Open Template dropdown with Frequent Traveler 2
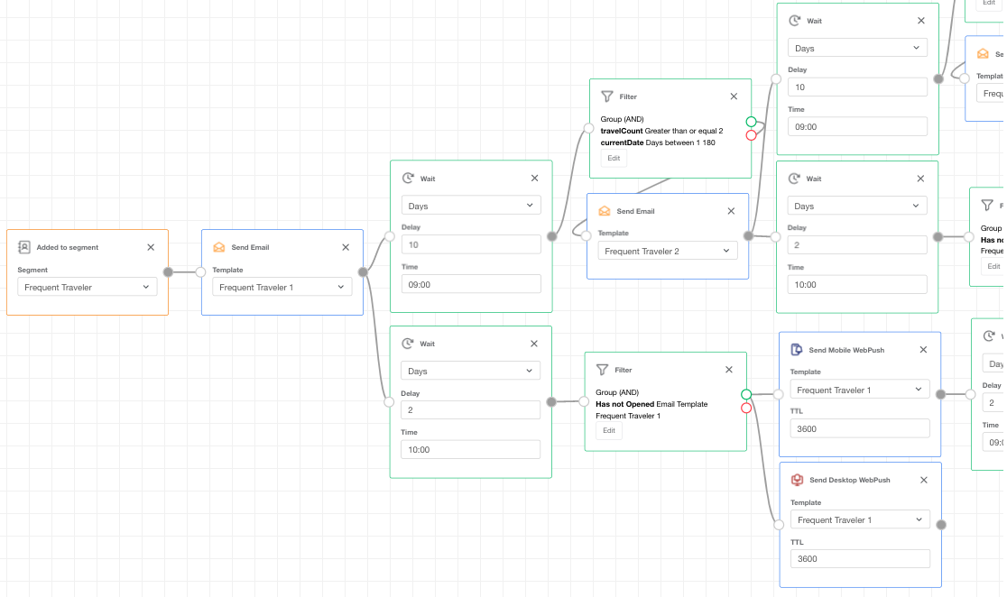This screenshot has width=1007, height=597. (x=667, y=251)
